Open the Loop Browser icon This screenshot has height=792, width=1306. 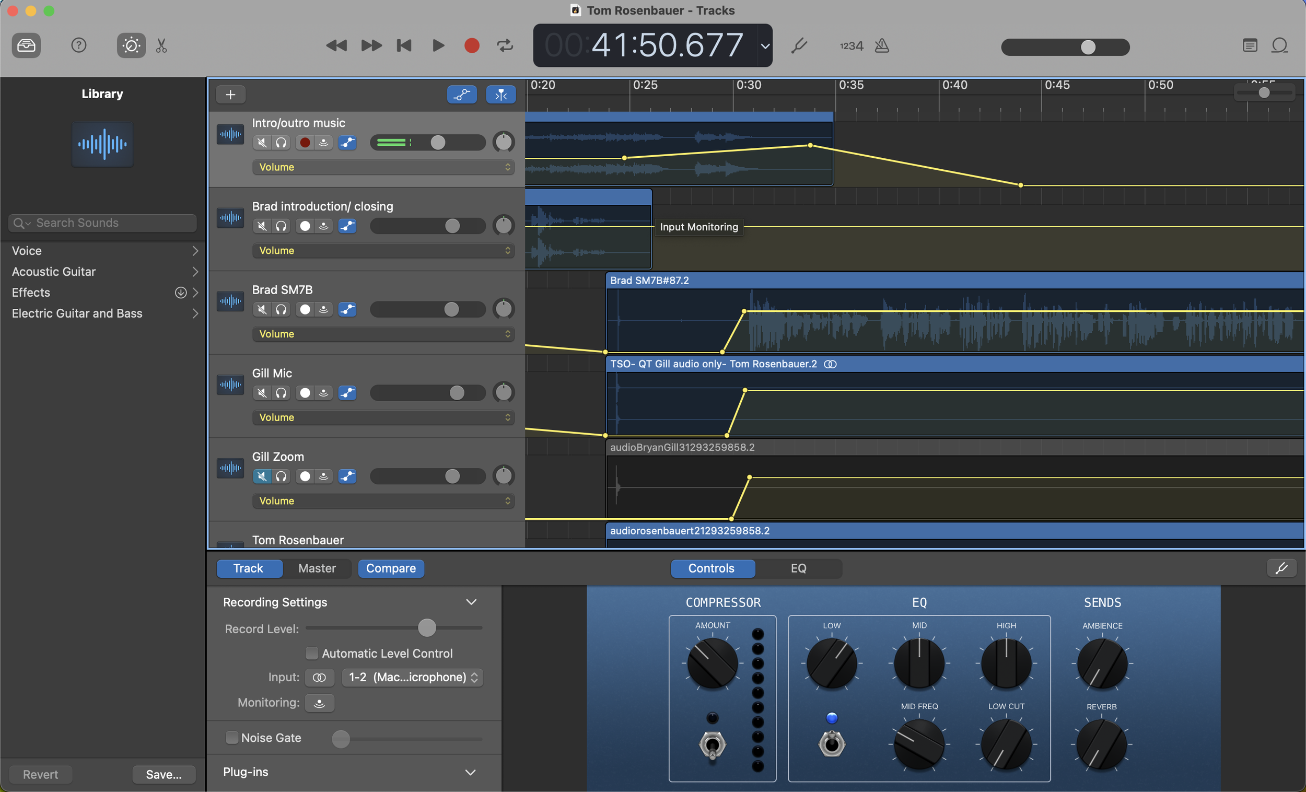tap(1279, 45)
